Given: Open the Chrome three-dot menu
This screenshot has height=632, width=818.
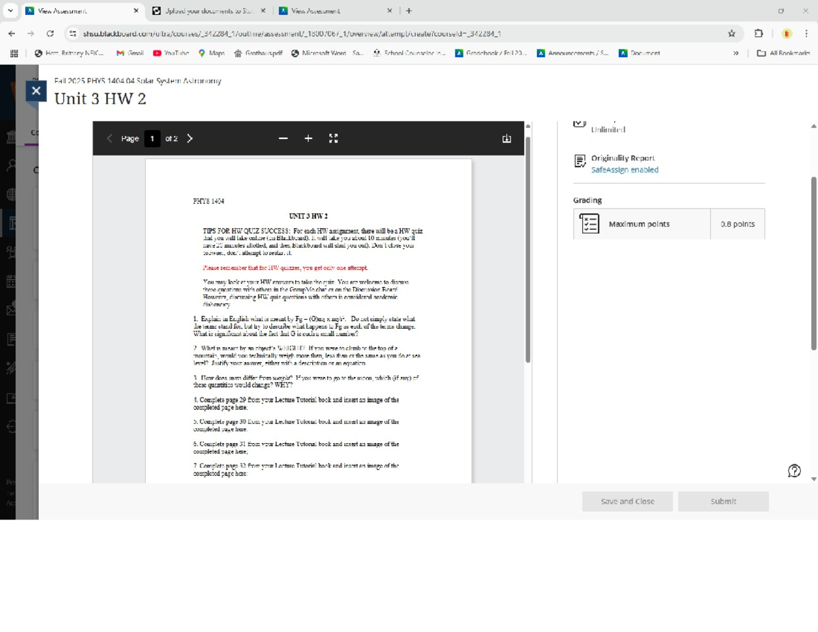Looking at the screenshot, I should click(x=806, y=33).
